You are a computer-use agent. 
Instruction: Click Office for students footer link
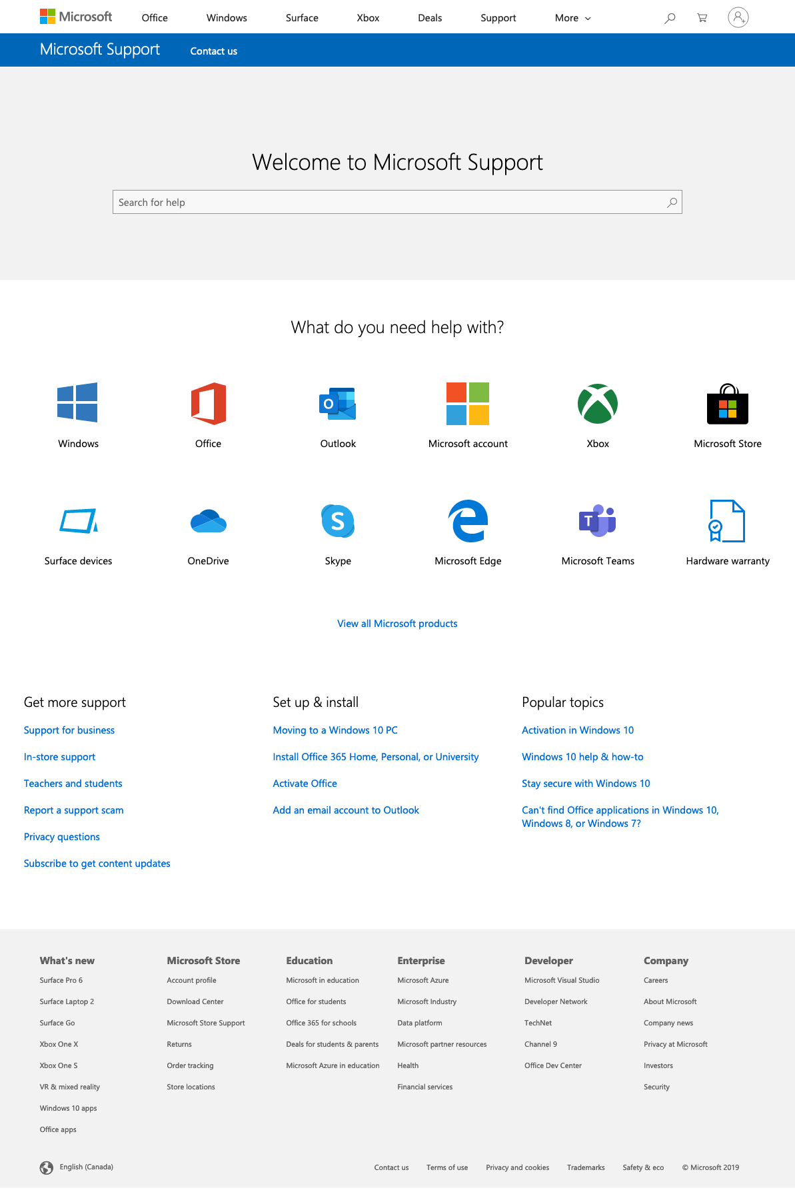(x=316, y=1001)
